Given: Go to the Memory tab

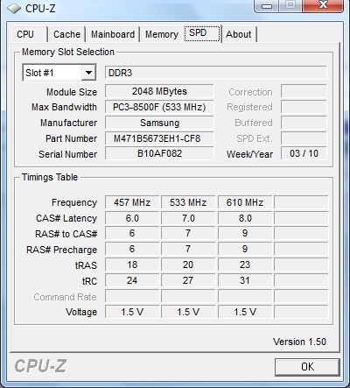Looking at the screenshot, I should [x=162, y=34].
